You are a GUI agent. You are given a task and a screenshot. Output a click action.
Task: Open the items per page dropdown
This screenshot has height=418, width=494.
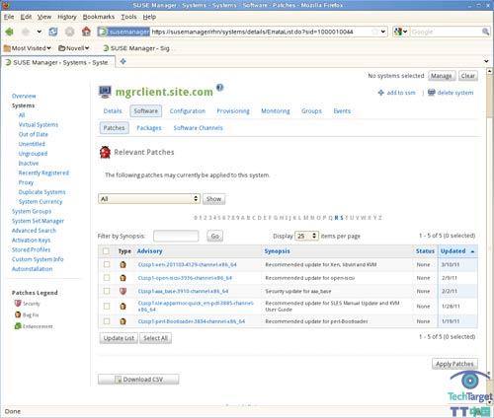tap(306, 236)
